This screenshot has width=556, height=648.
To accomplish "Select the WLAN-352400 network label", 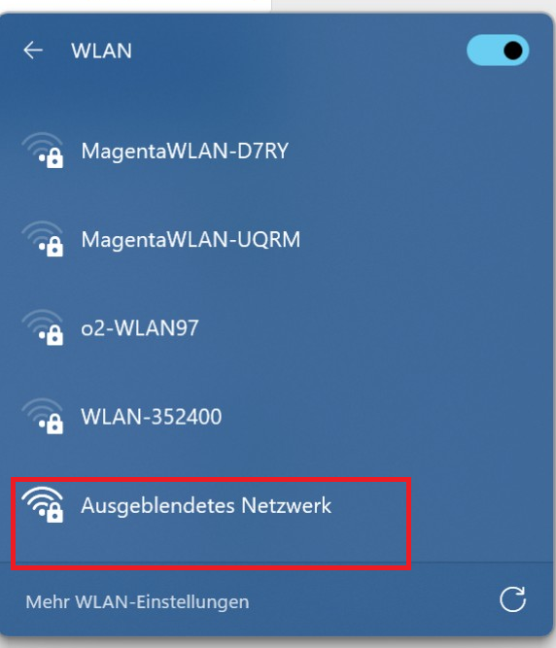I will [152, 417].
